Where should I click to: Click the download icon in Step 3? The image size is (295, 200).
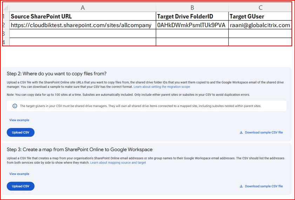pos(241,186)
